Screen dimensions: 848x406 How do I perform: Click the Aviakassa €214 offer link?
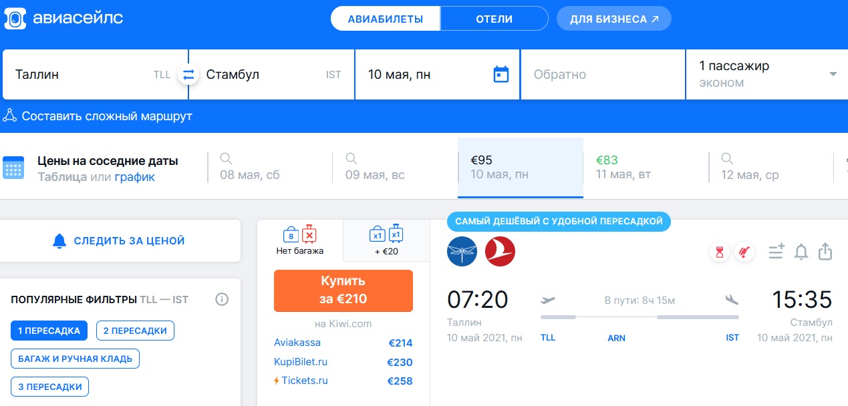(297, 343)
